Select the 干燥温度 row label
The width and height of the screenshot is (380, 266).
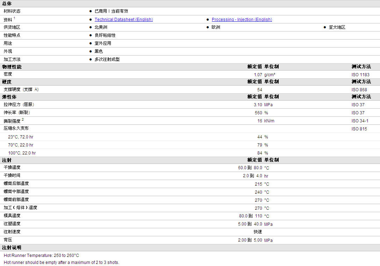(x=12, y=167)
